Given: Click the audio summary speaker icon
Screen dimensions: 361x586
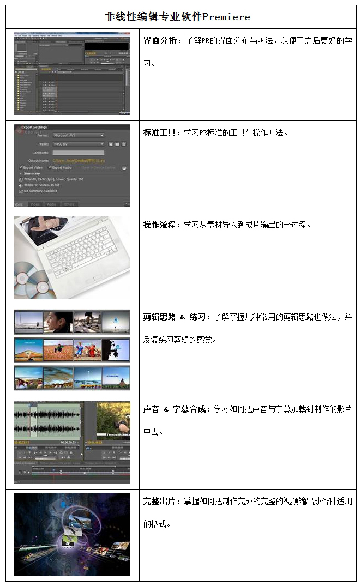Looking at the screenshot, I should tap(21, 185).
